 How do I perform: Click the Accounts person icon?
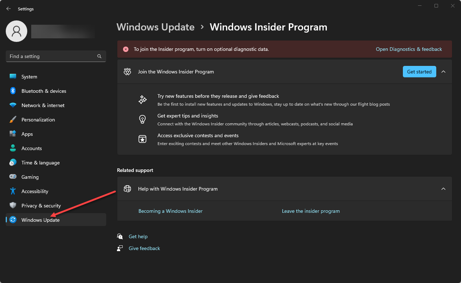13,148
